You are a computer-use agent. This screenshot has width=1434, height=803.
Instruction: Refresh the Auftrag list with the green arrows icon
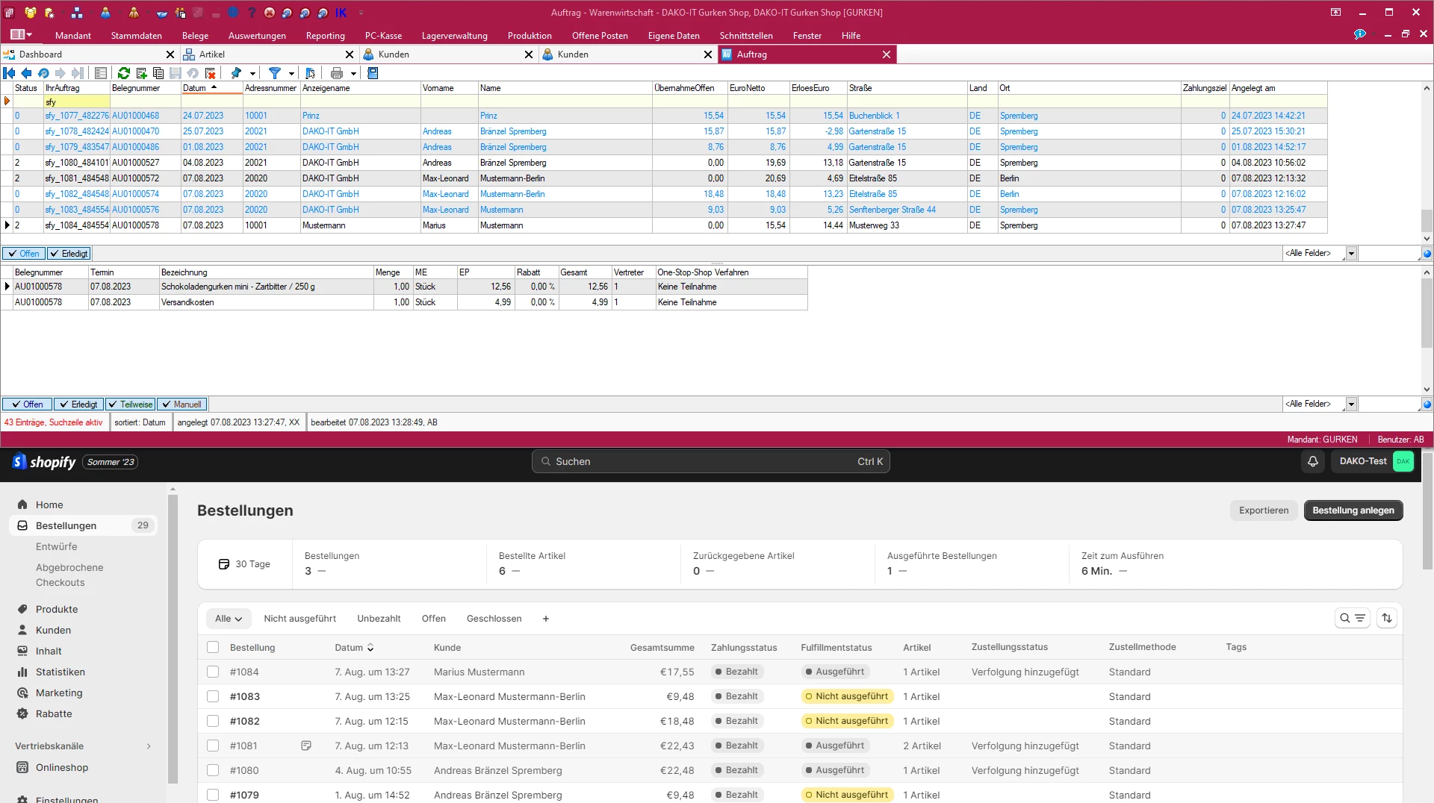coord(123,73)
